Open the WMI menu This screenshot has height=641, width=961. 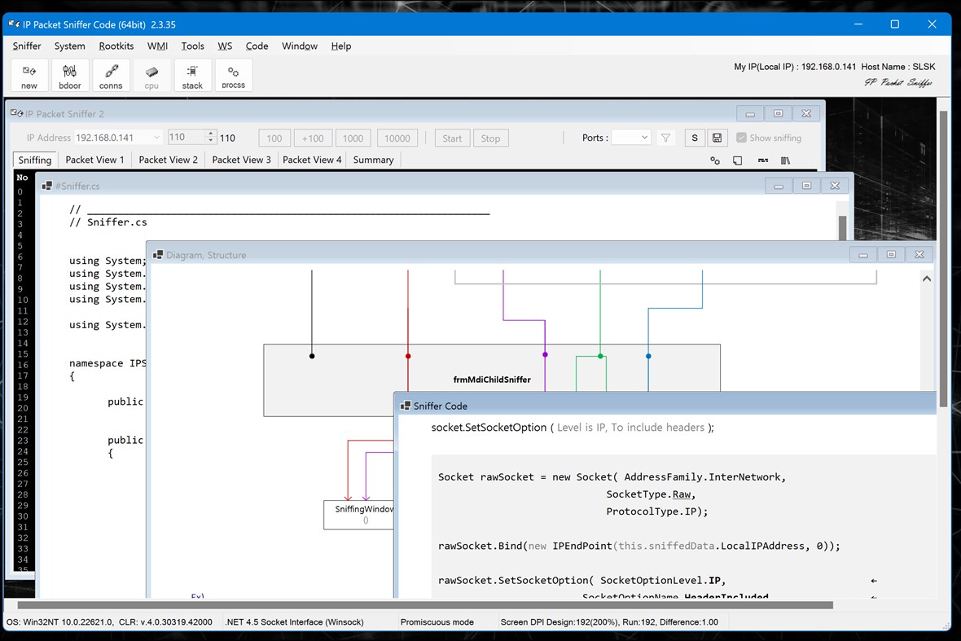click(x=157, y=46)
